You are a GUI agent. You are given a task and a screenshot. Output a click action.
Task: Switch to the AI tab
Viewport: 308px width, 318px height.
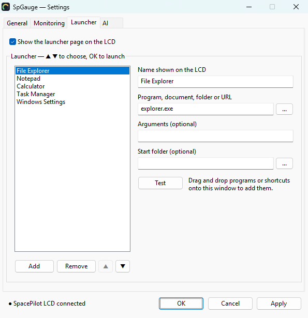(x=111, y=23)
